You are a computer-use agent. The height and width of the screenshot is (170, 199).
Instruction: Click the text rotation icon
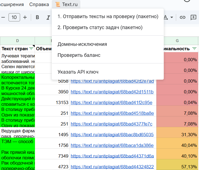tap(166, 17)
